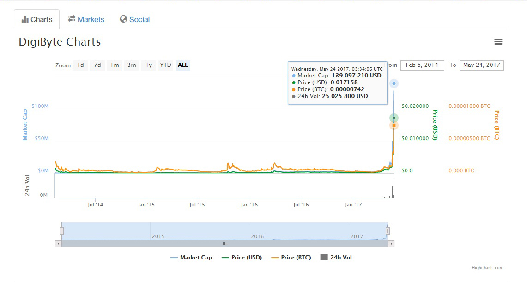Switch to the Markets tab
The width and height of the screenshot is (527, 282).
86,19
